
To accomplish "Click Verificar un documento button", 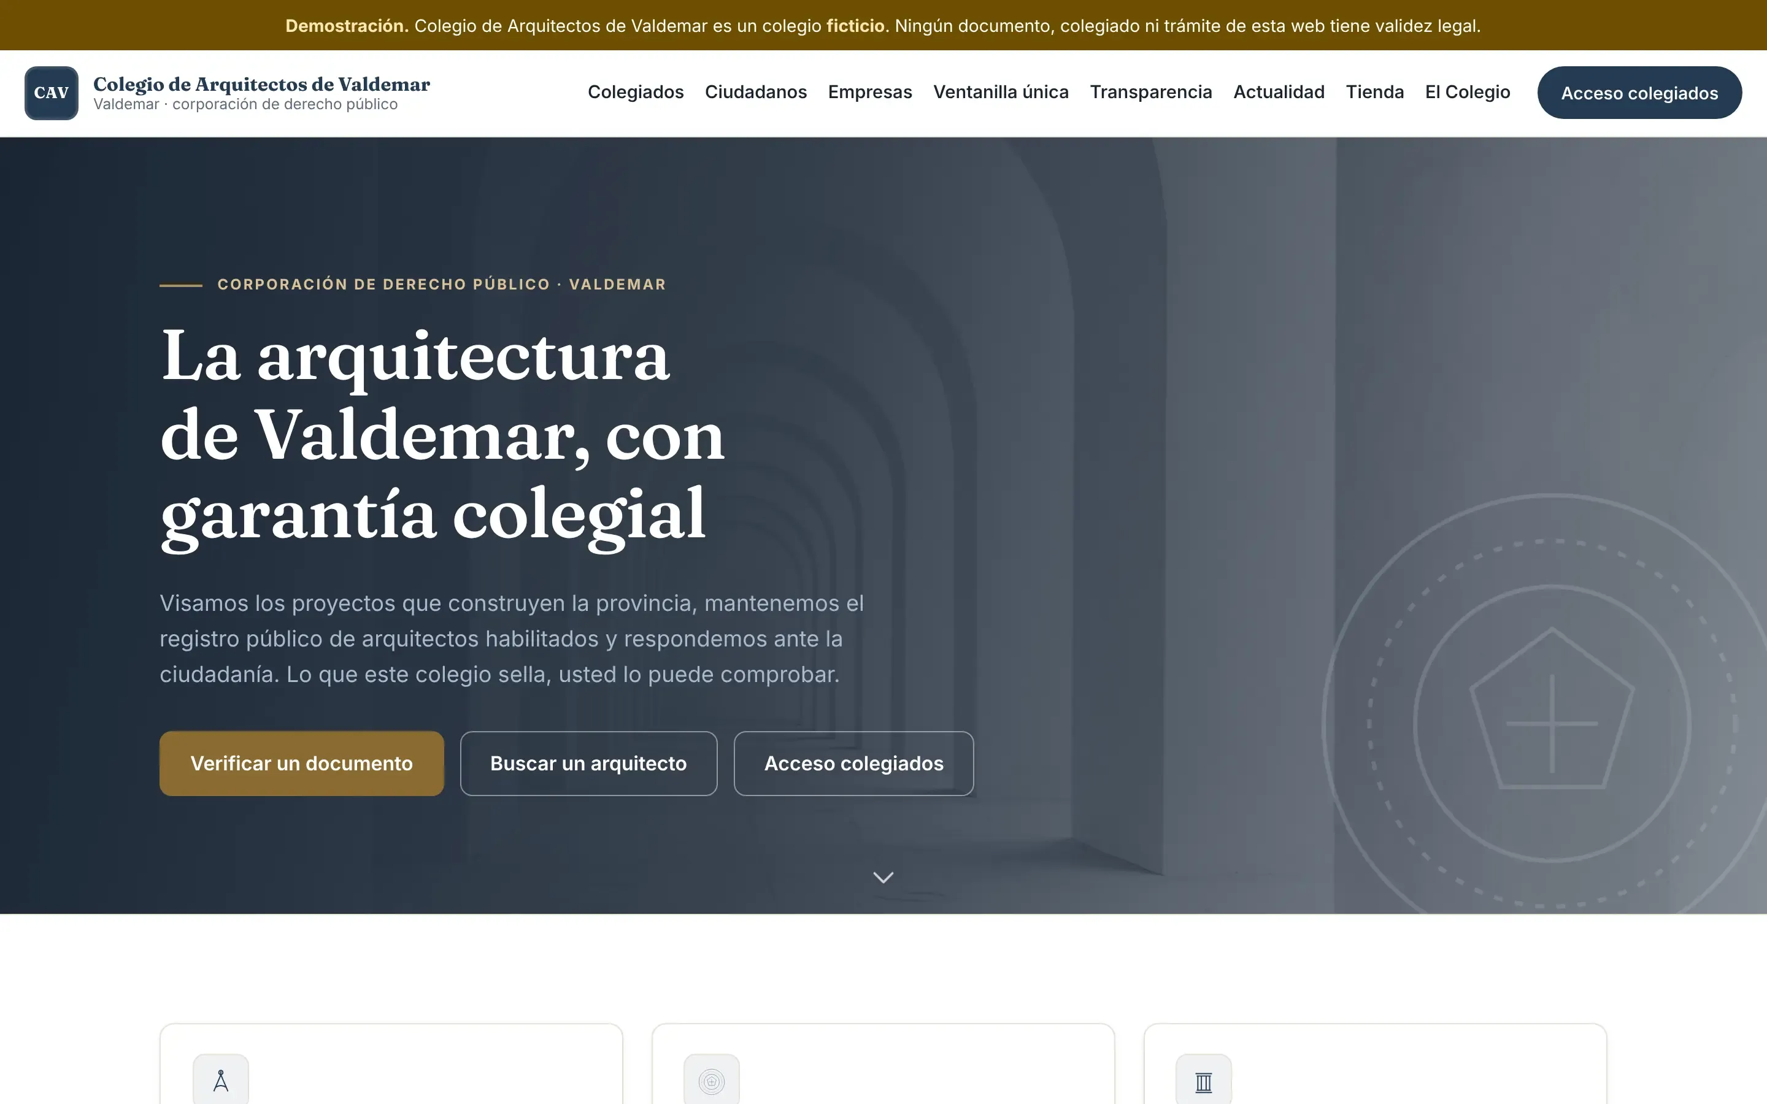I will tap(302, 763).
